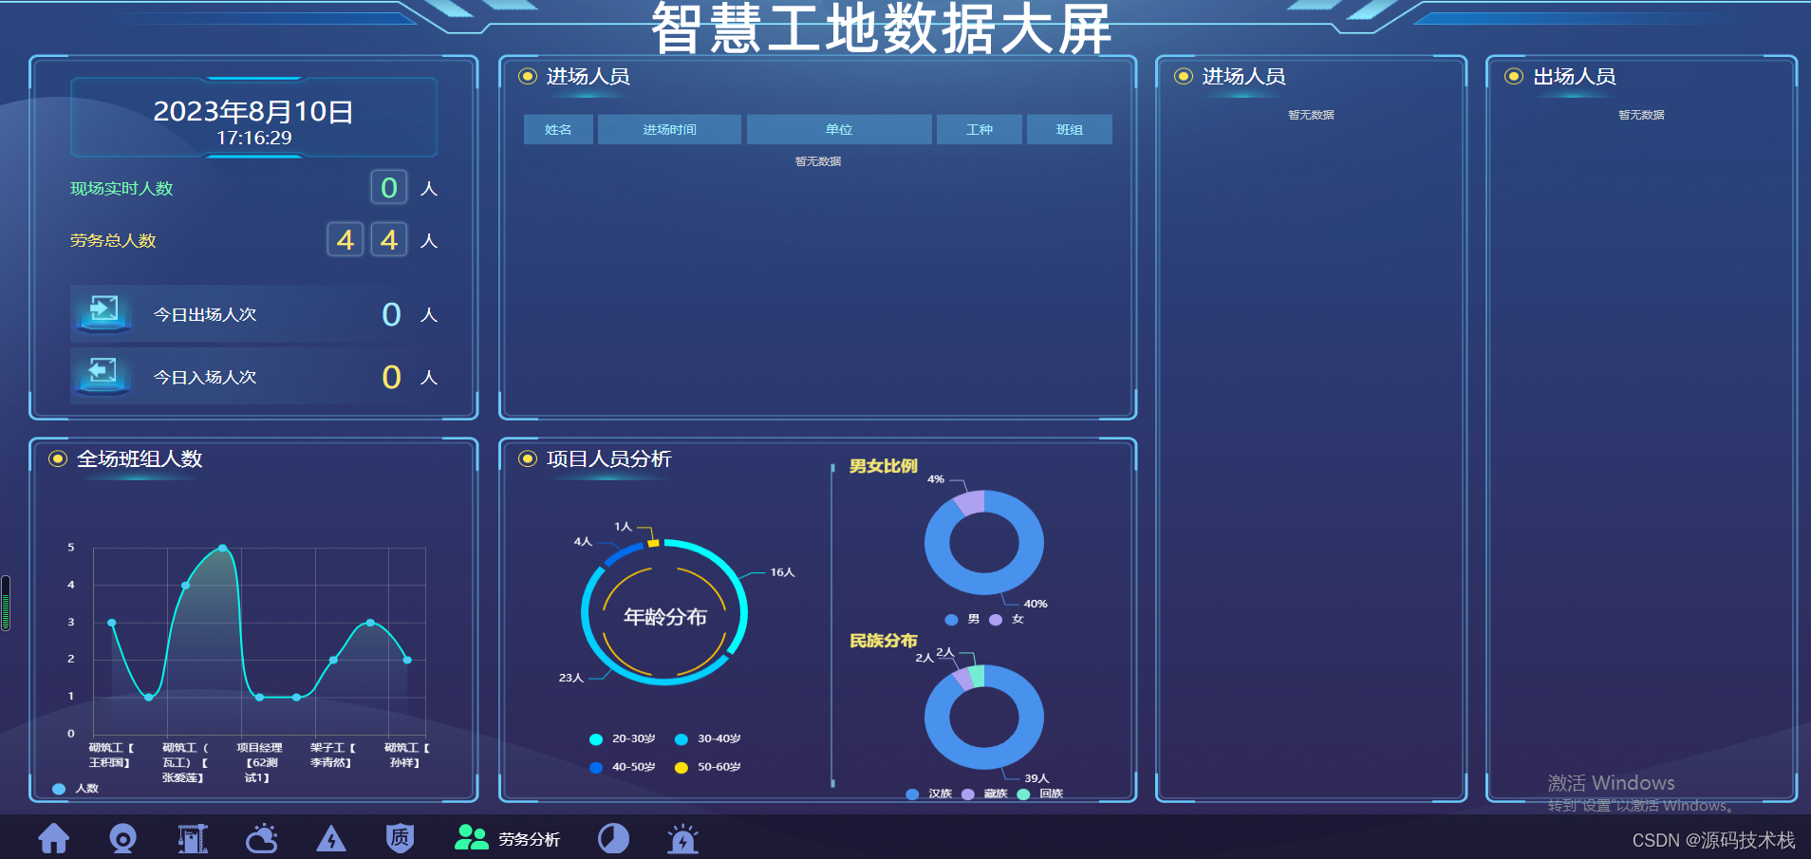The height and width of the screenshot is (859, 1811).
Task: Click the 项目经理【62测试1】 axis label
Action: tap(259, 762)
